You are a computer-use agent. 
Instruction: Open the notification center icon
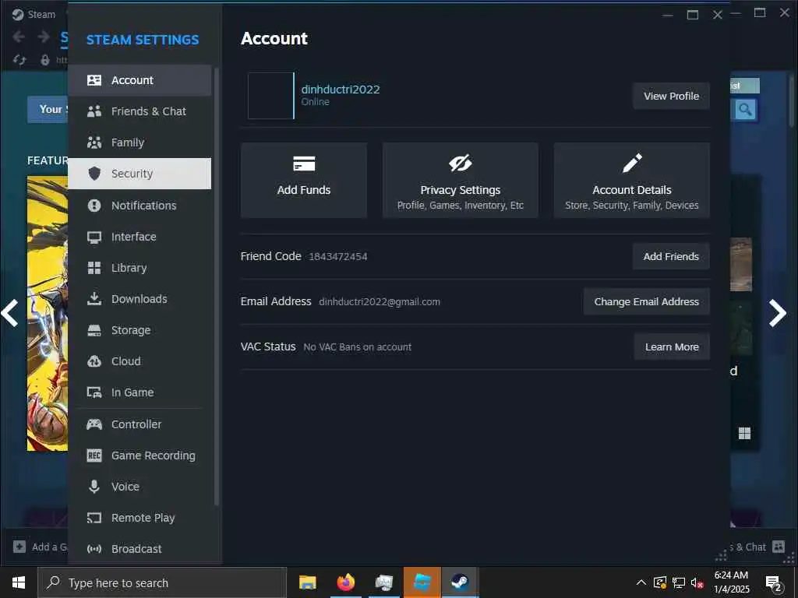[x=774, y=583]
